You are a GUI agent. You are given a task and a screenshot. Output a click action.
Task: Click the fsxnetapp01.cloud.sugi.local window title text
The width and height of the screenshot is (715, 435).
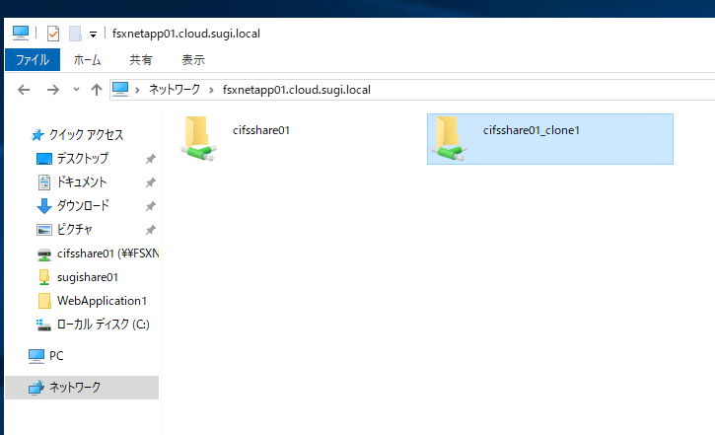[x=186, y=34]
